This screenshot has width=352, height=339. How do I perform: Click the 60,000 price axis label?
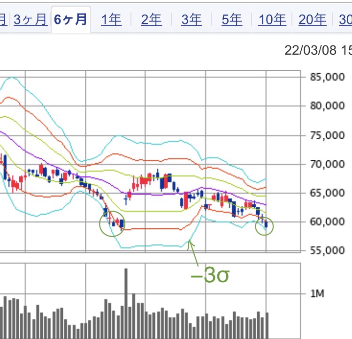[x=327, y=222]
